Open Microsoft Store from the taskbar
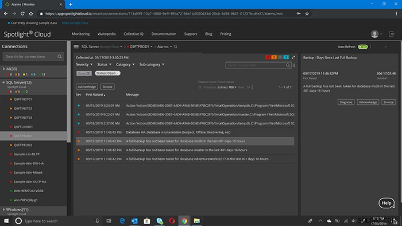 coord(146,221)
